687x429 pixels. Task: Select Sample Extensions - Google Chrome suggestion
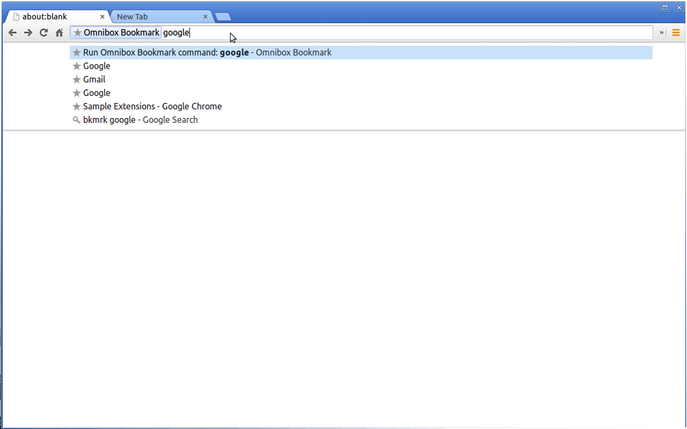pyautogui.click(x=361, y=106)
